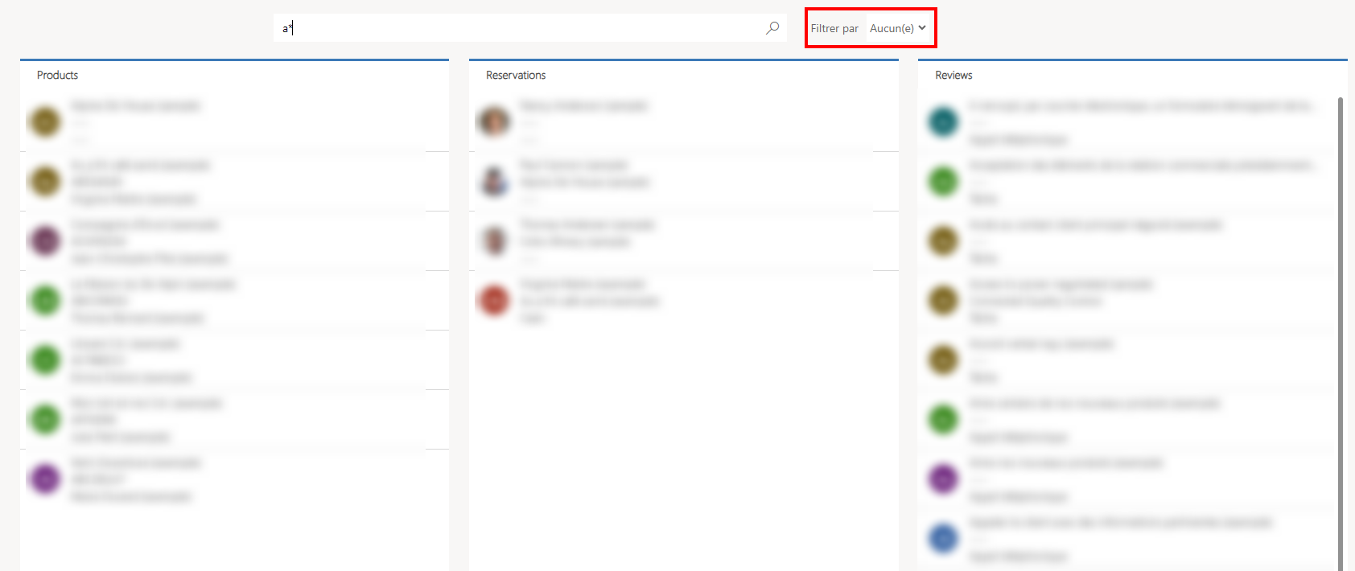Select the red avatar record in Reservations

[x=683, y=301]
